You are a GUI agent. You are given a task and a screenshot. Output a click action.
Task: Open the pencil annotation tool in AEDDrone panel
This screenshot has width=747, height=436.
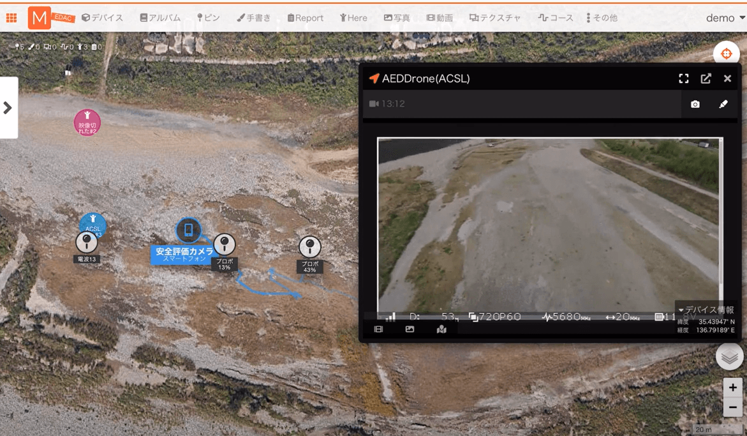(725, 104)
